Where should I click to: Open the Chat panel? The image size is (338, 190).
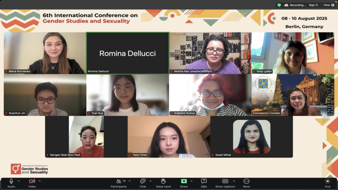143,181
